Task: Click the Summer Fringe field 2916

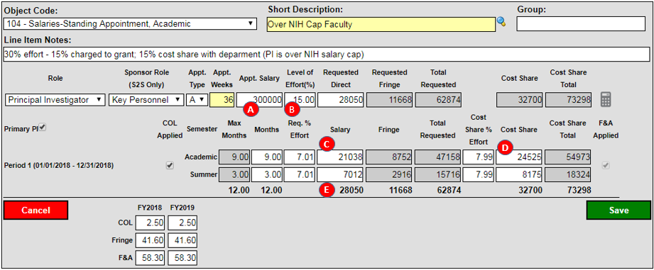Action: pos(389,175)
